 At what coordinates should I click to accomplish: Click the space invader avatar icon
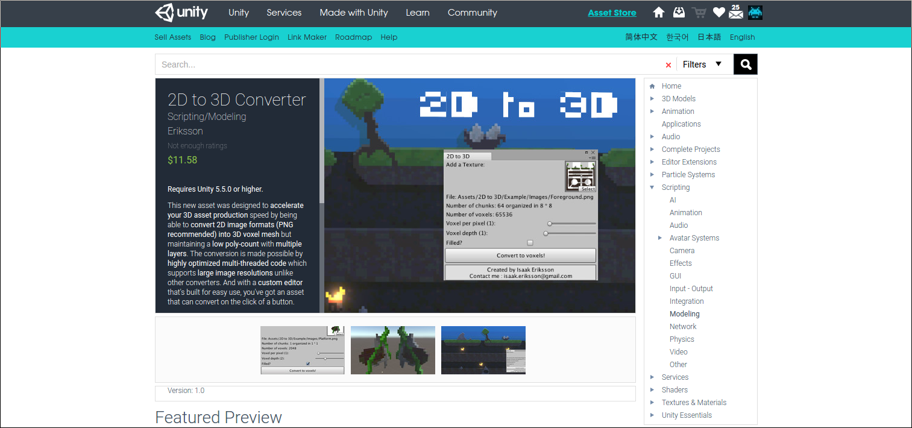point(755,12)
